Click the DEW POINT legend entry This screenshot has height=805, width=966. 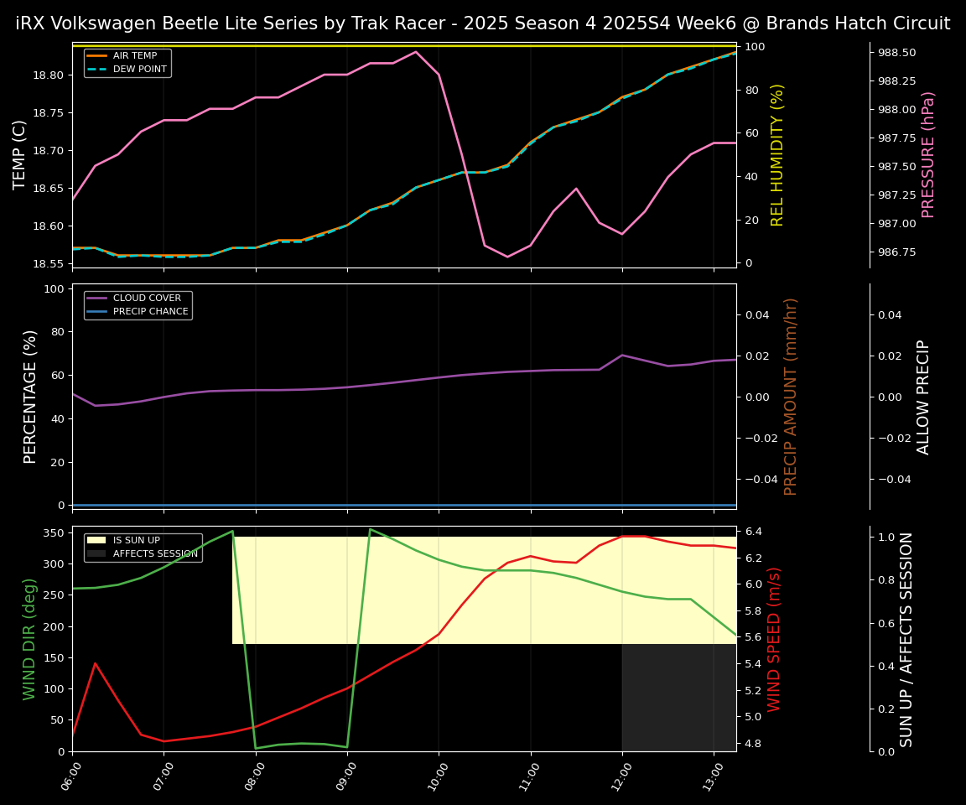coord(139,69)
